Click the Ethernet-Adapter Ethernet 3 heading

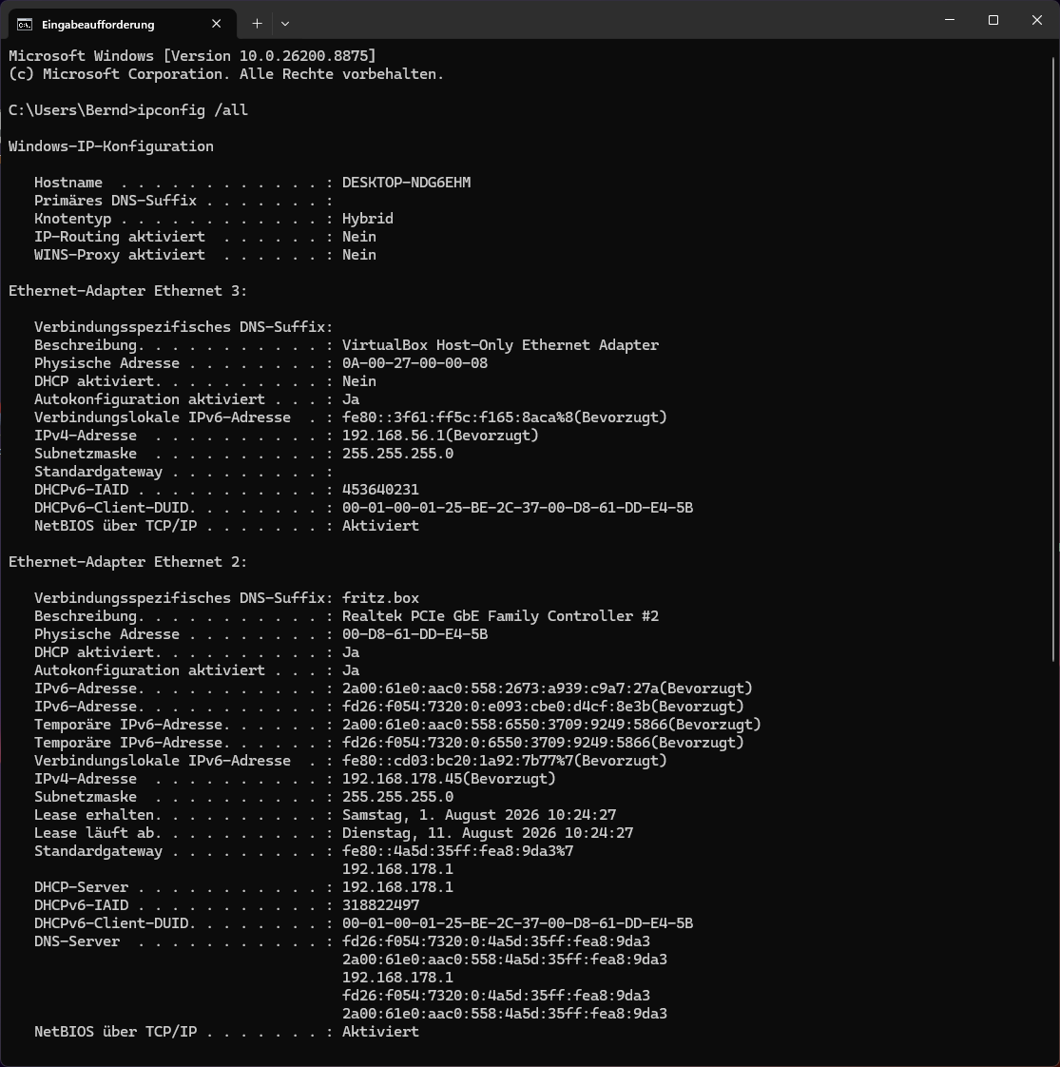[x=128, y=291]
